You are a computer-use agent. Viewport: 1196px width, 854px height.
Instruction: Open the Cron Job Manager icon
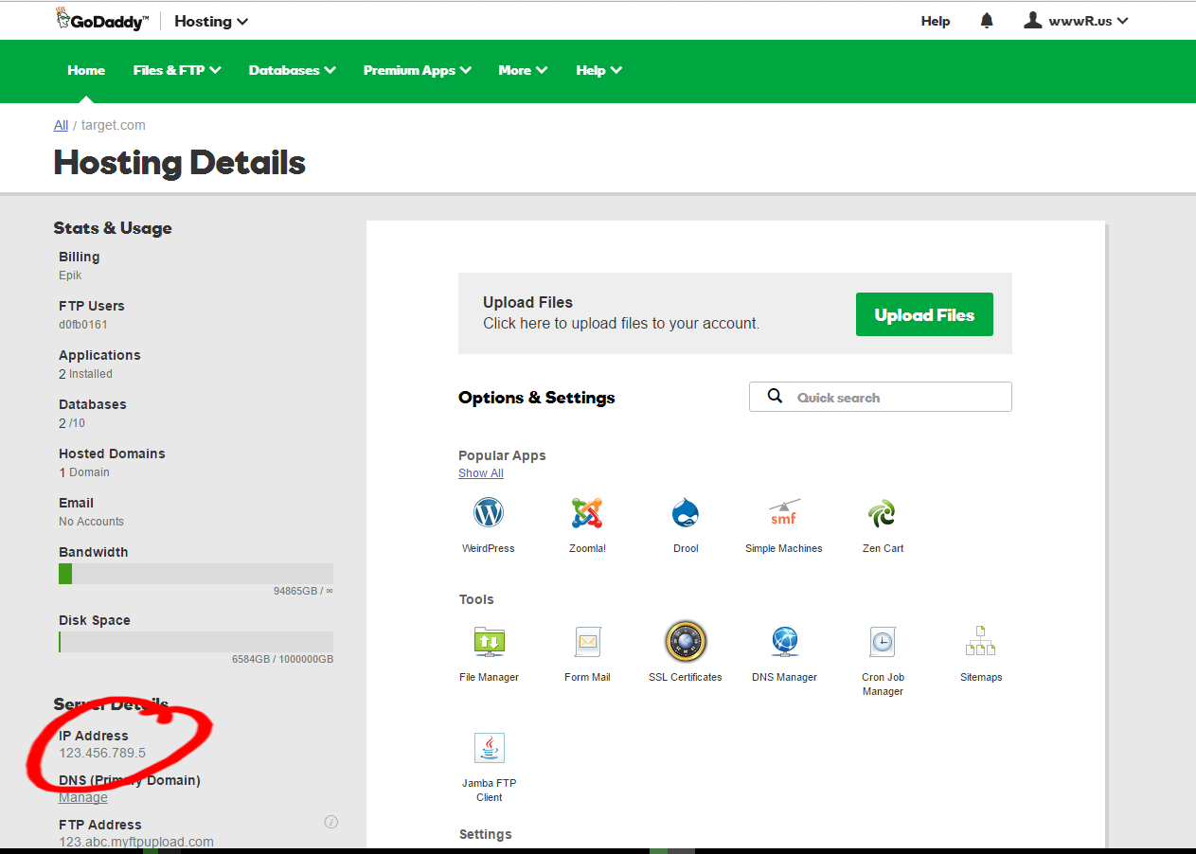883,643
